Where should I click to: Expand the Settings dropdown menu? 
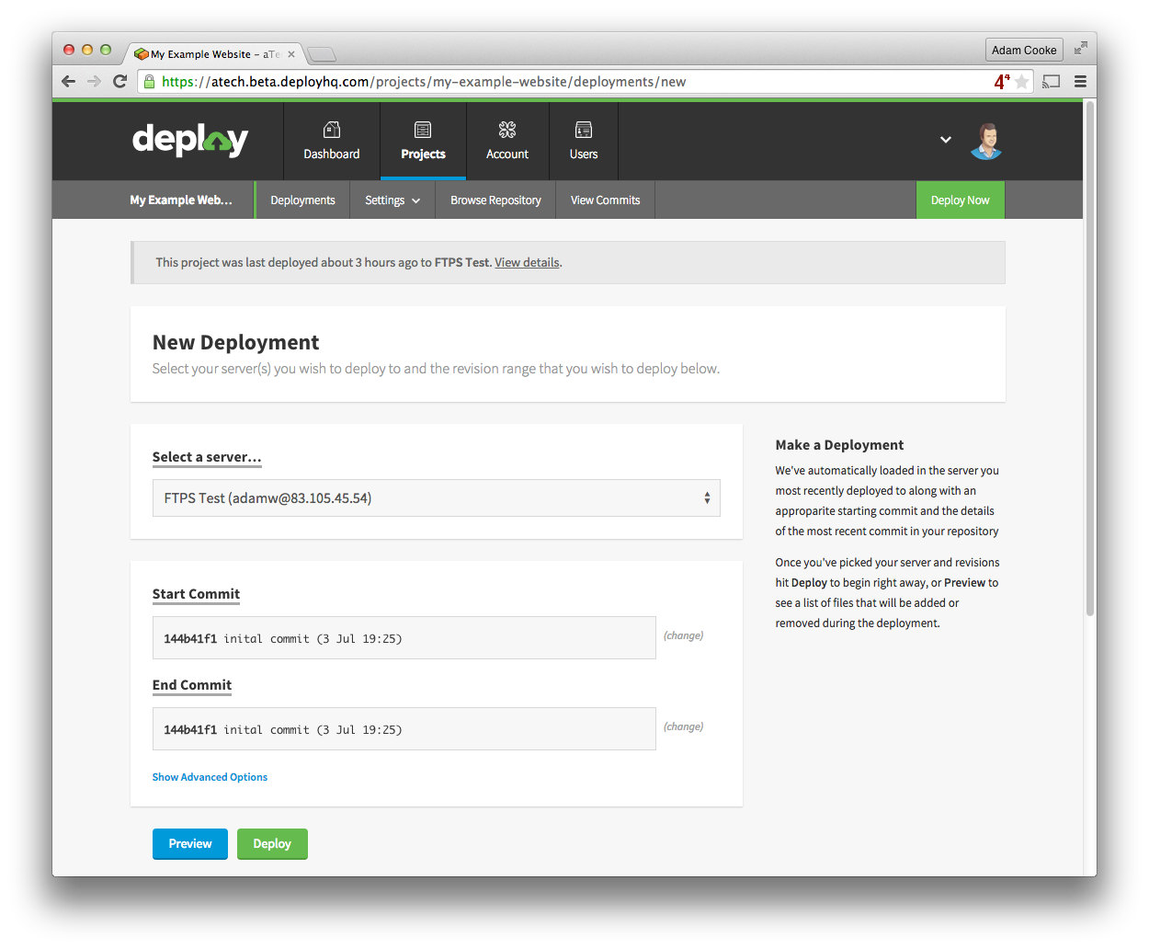pyautogui.click(x=392, y=200)
